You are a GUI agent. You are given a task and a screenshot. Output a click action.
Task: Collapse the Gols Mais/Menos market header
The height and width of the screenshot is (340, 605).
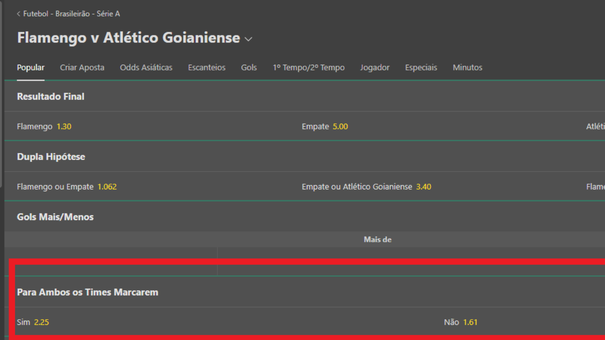(305, 217)
